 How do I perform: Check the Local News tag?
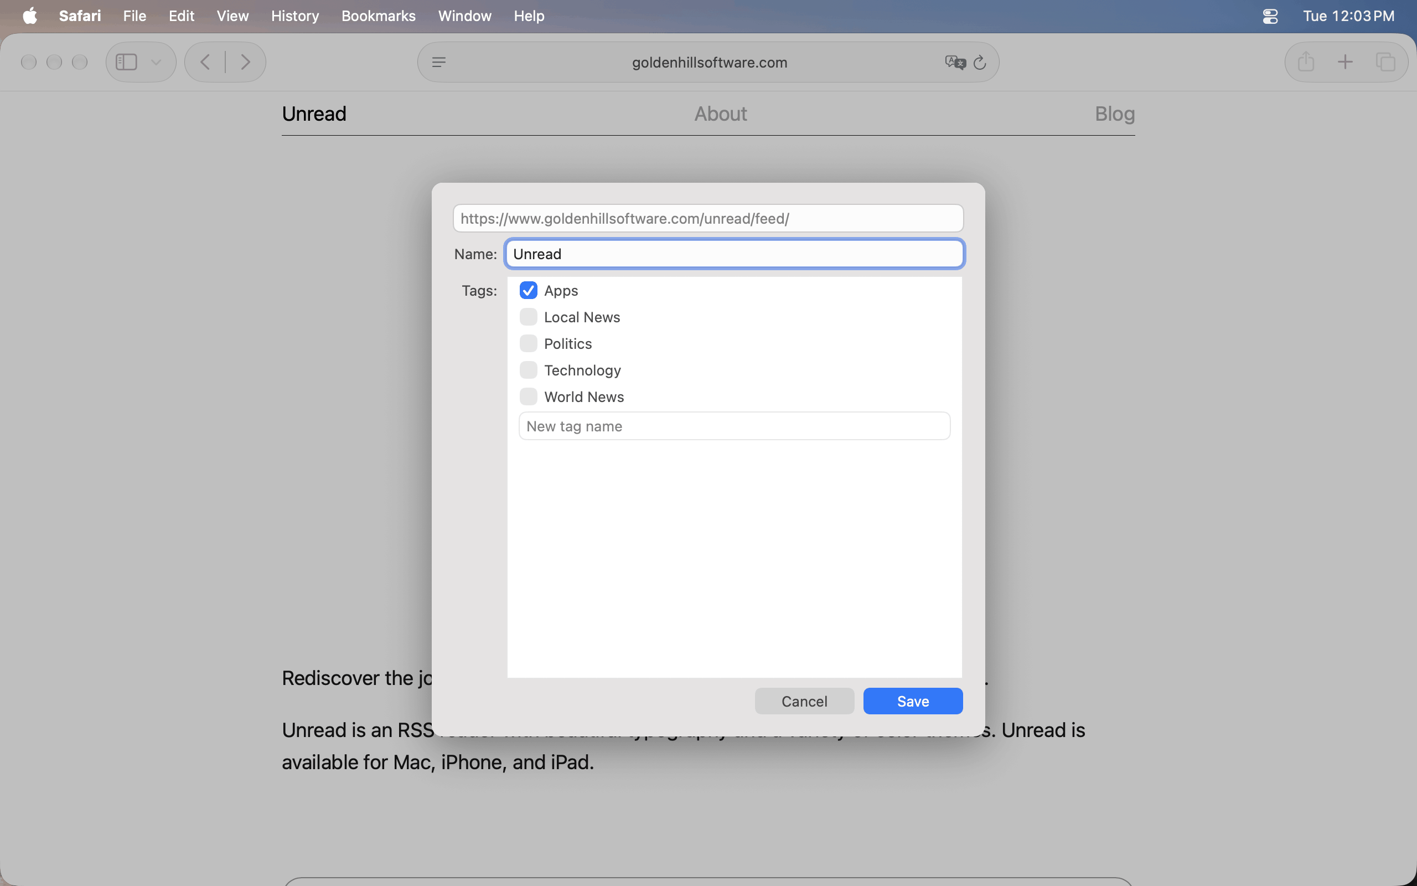click(528, 317)
